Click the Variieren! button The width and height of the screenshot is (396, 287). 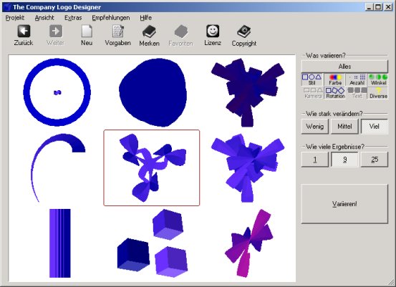click(x=344, y=204)
